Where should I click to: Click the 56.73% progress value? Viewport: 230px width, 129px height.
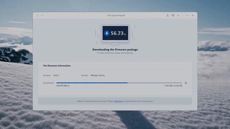118,33
